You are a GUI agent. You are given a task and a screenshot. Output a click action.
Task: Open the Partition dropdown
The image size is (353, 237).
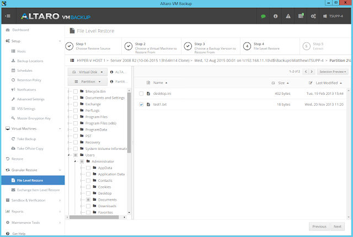[87, 82]
